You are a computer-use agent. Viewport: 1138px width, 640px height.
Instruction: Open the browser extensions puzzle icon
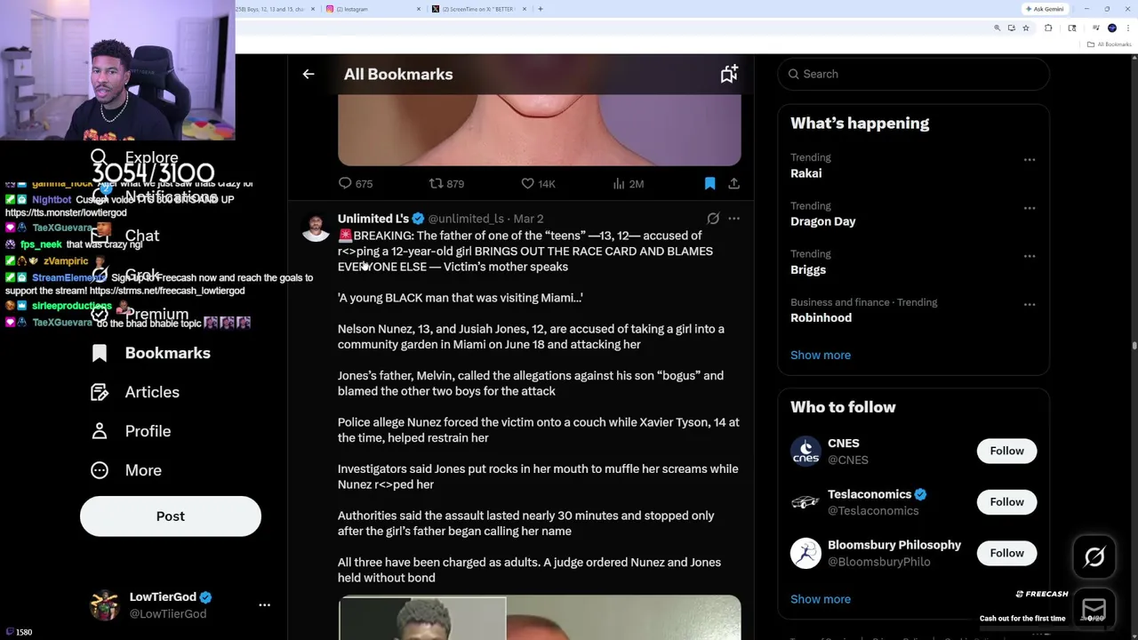point(1048,28)
